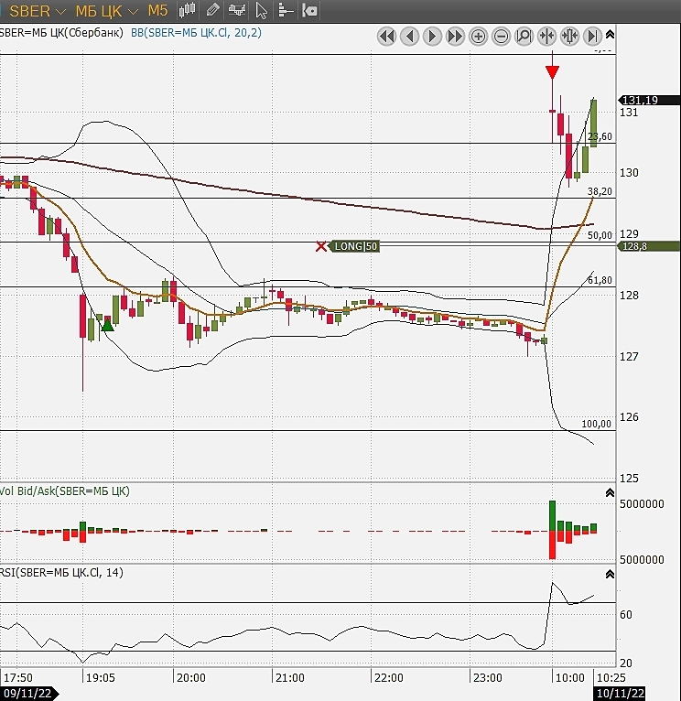The width and height of the screenshot is (681, 701).
Task: Select the candlestick chart type icon
Action: (x=187, y=10)
